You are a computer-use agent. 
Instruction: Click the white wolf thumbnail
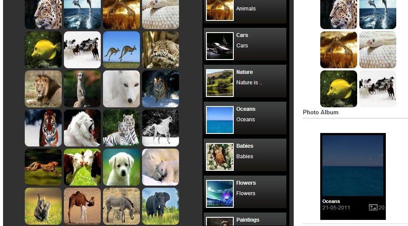point(122,89)
